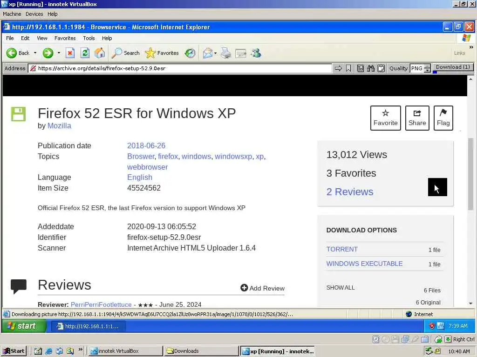Click the address bar URL field
This screenshot has width=477, height=357.
pos(180,68)
